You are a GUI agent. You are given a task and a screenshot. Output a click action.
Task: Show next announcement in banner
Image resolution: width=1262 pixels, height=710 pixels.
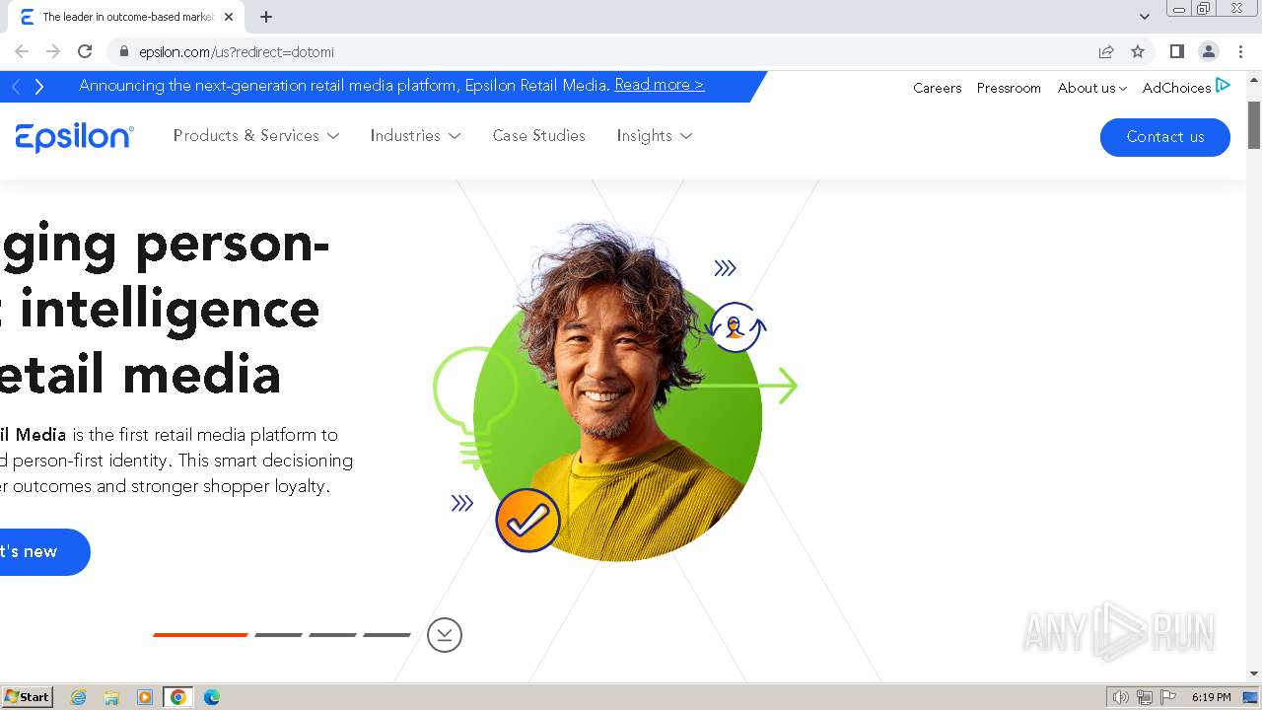(39, 87)
